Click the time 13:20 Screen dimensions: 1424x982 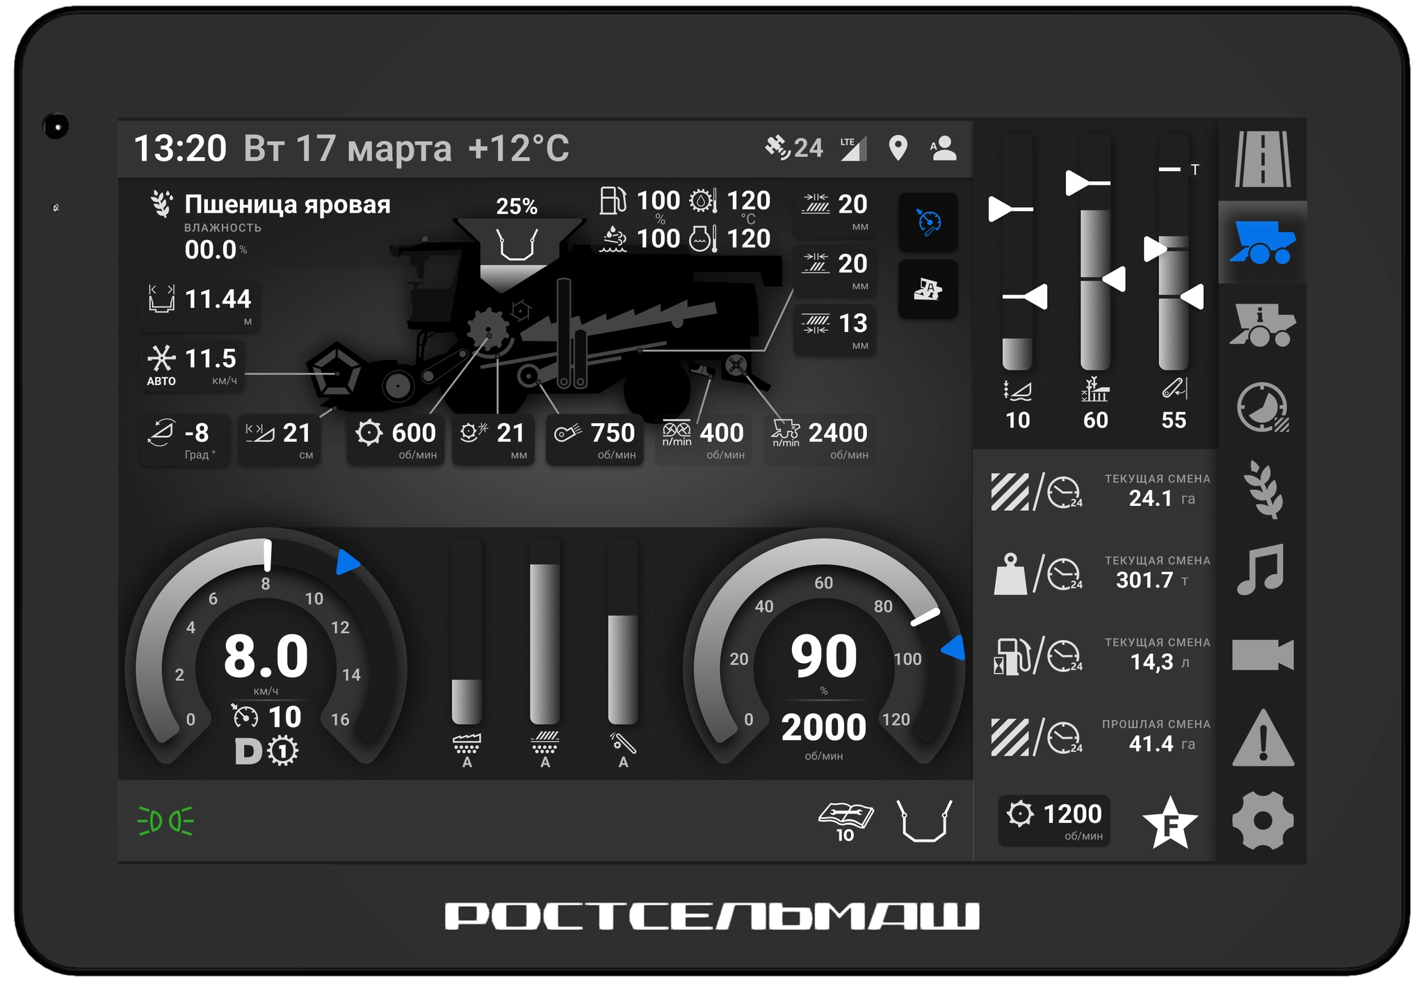[180, 148]
